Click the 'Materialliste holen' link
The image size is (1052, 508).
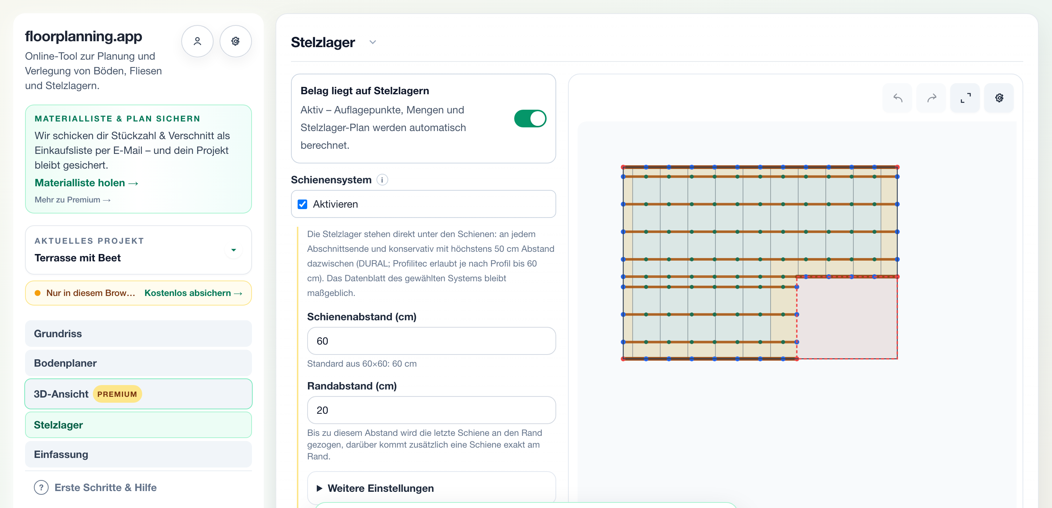[87, 183]
